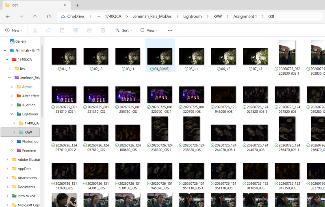Open a new tab with plus
The image size is (325, 207).
(77, 5)
